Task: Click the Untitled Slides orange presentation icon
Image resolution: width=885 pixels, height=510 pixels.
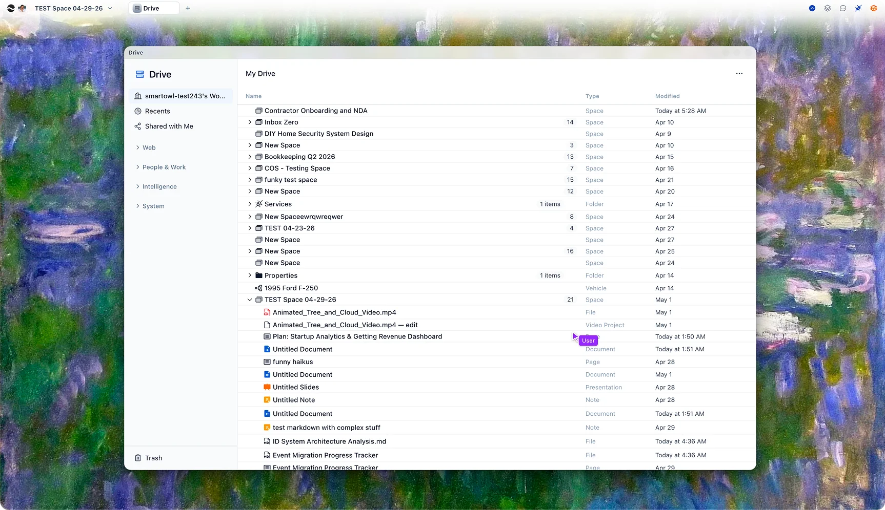Action: pos(267,387)
